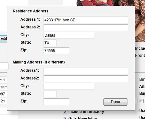Screen dimensions: 145x119
Task: Click the residence Zip field showing 76555
Action: point(56,50)
